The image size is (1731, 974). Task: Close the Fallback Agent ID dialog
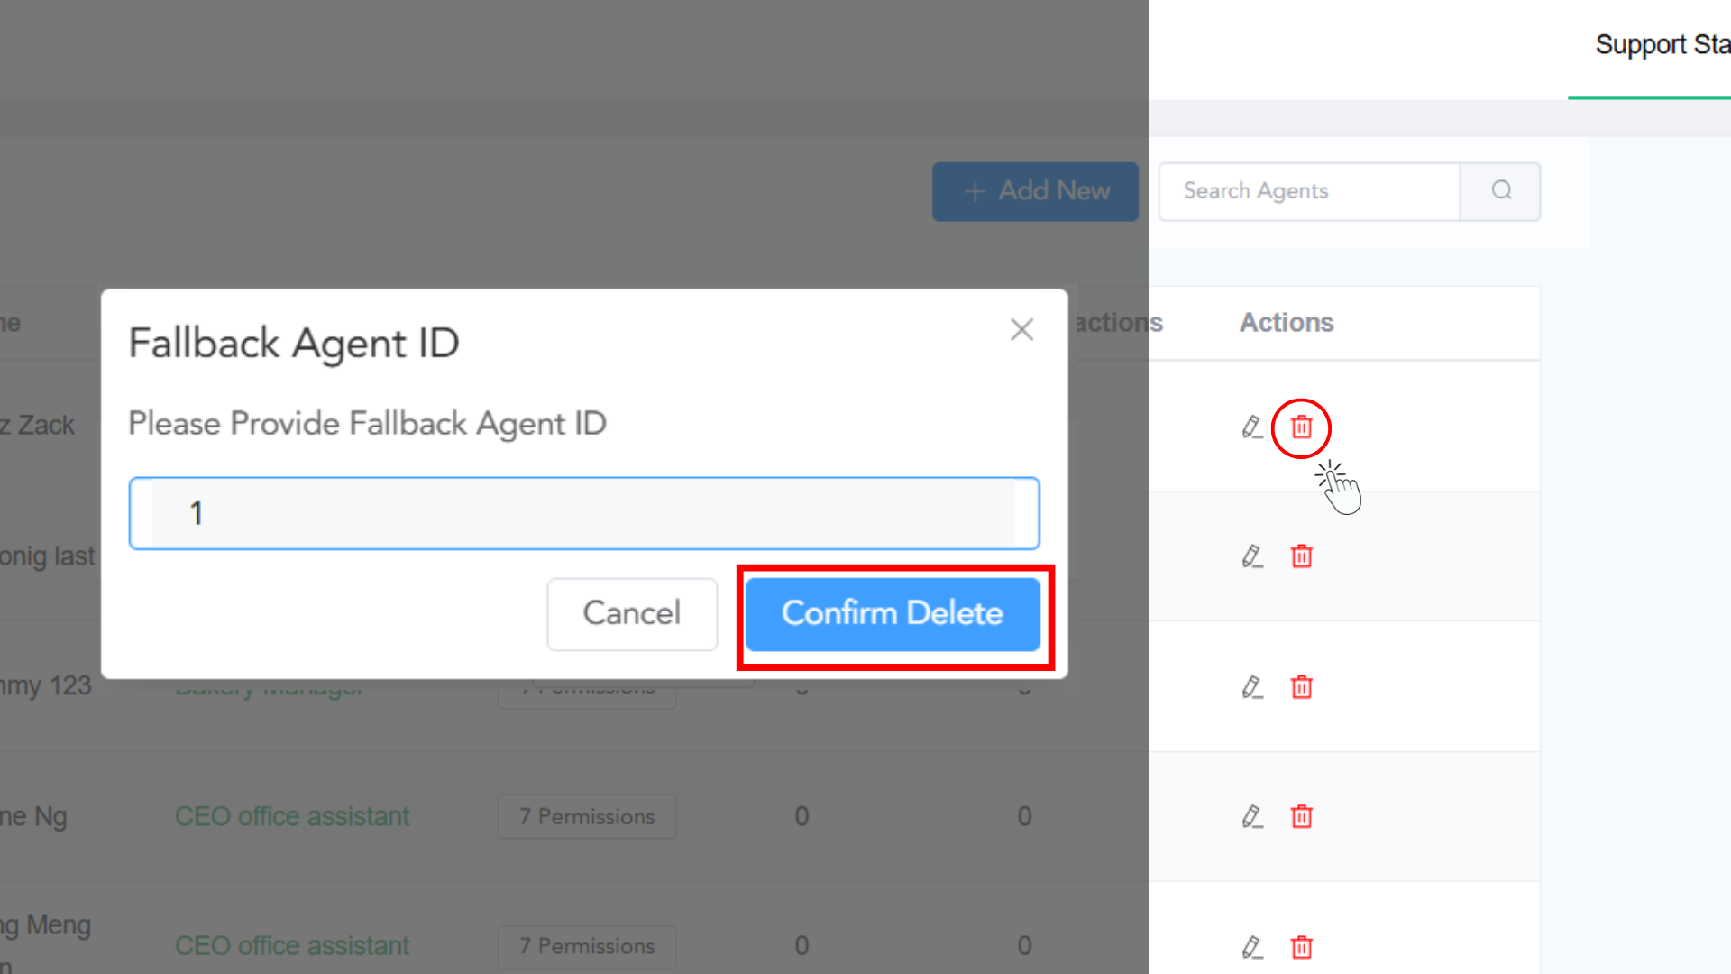coord(1021,330)
